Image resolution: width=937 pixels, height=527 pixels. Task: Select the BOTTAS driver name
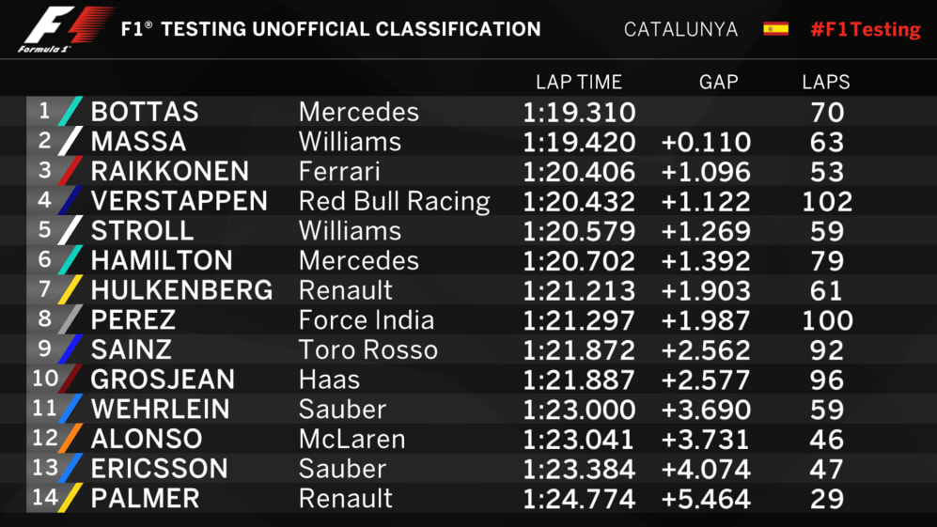145,112
